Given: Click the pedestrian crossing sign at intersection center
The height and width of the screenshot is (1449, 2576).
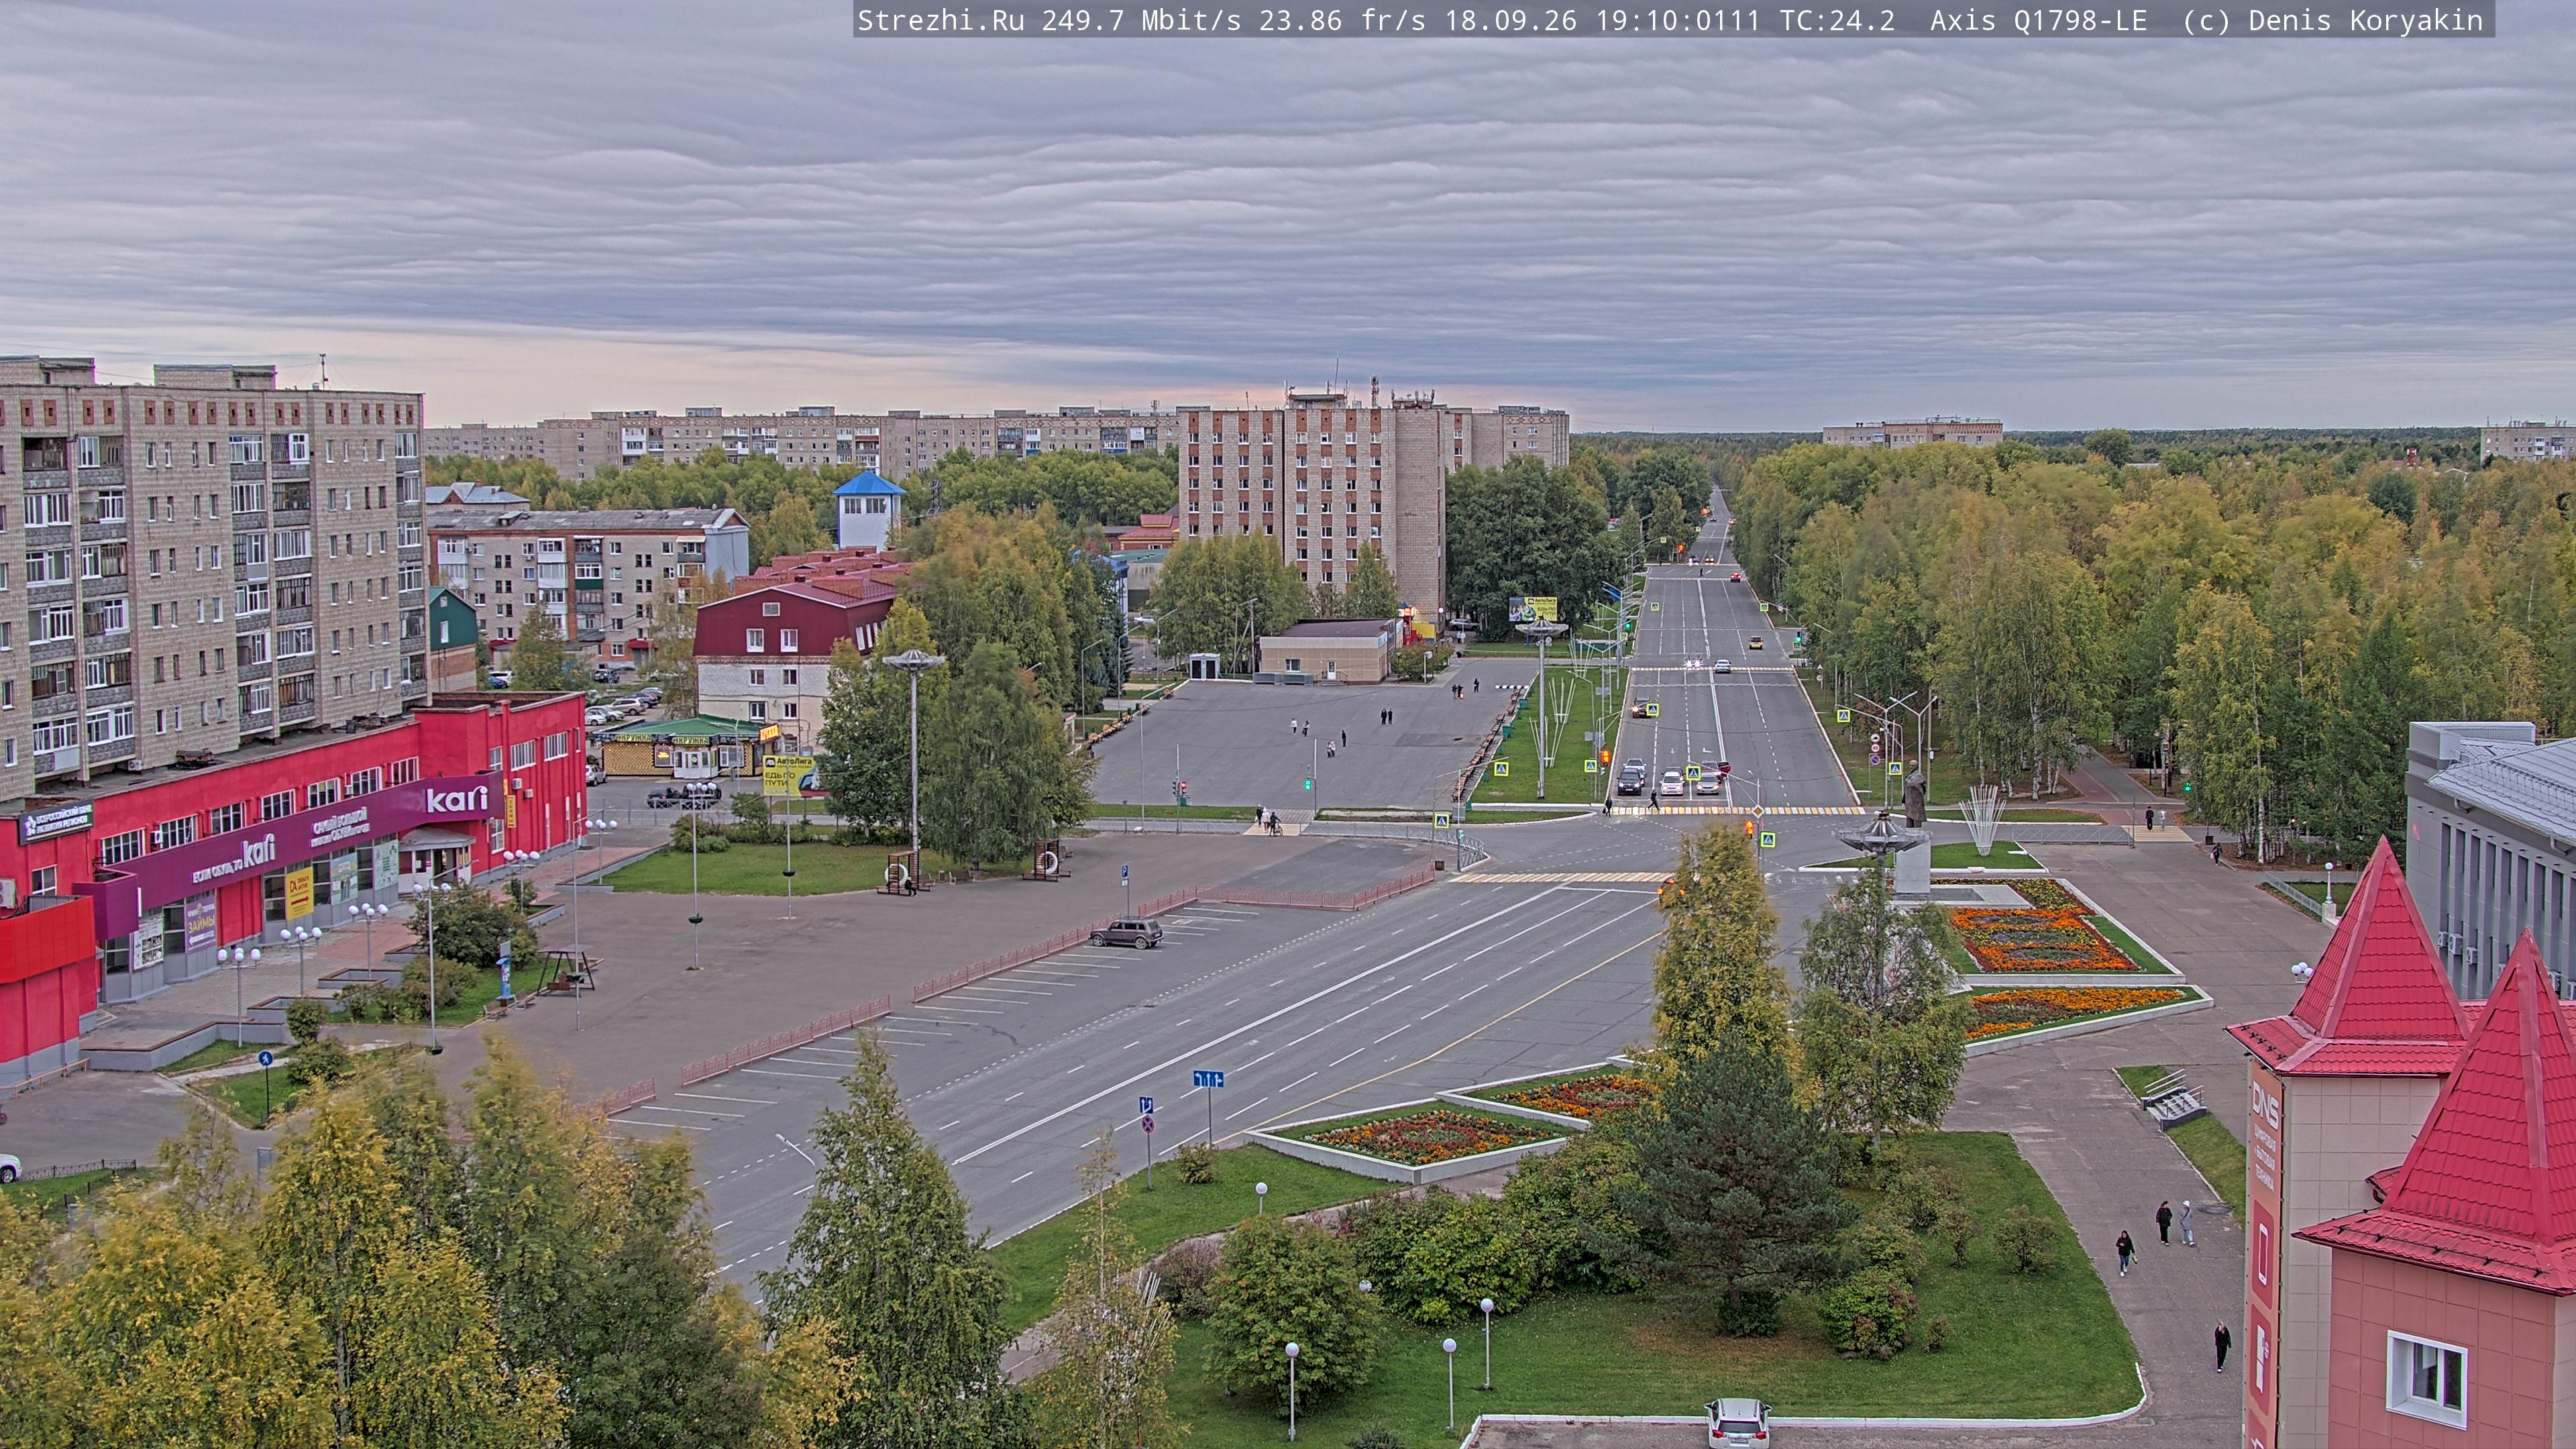Looking at the screenshot, I should pos(1767,840).
